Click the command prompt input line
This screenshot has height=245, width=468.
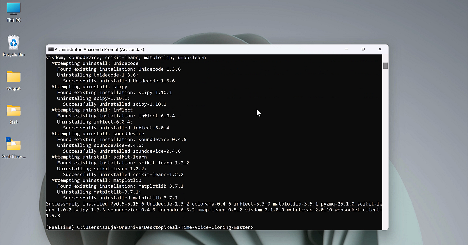pyautogui.click(x=150, y=227)
